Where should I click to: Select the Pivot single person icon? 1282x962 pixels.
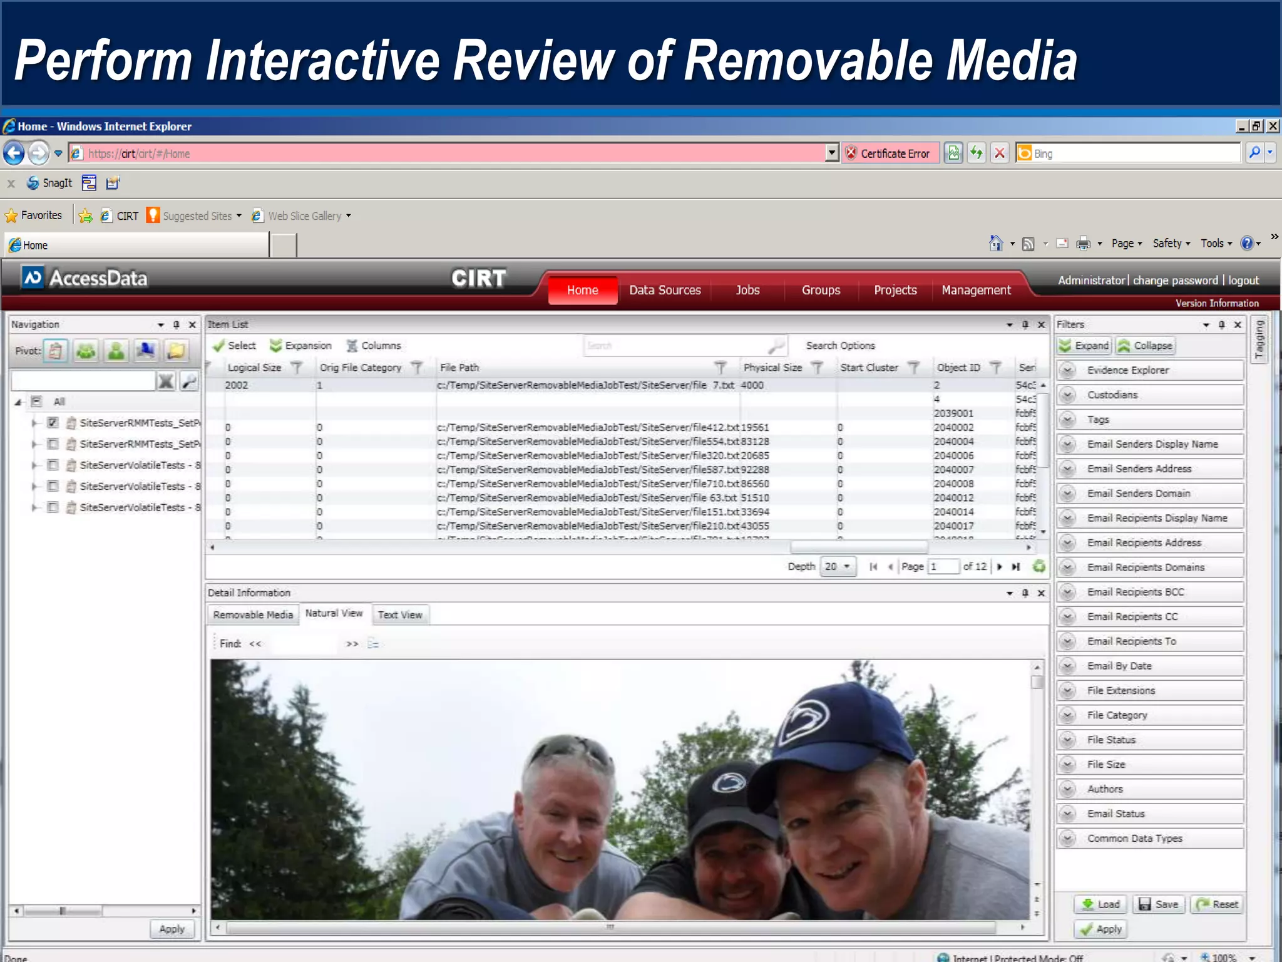click(x=116, y=351)
